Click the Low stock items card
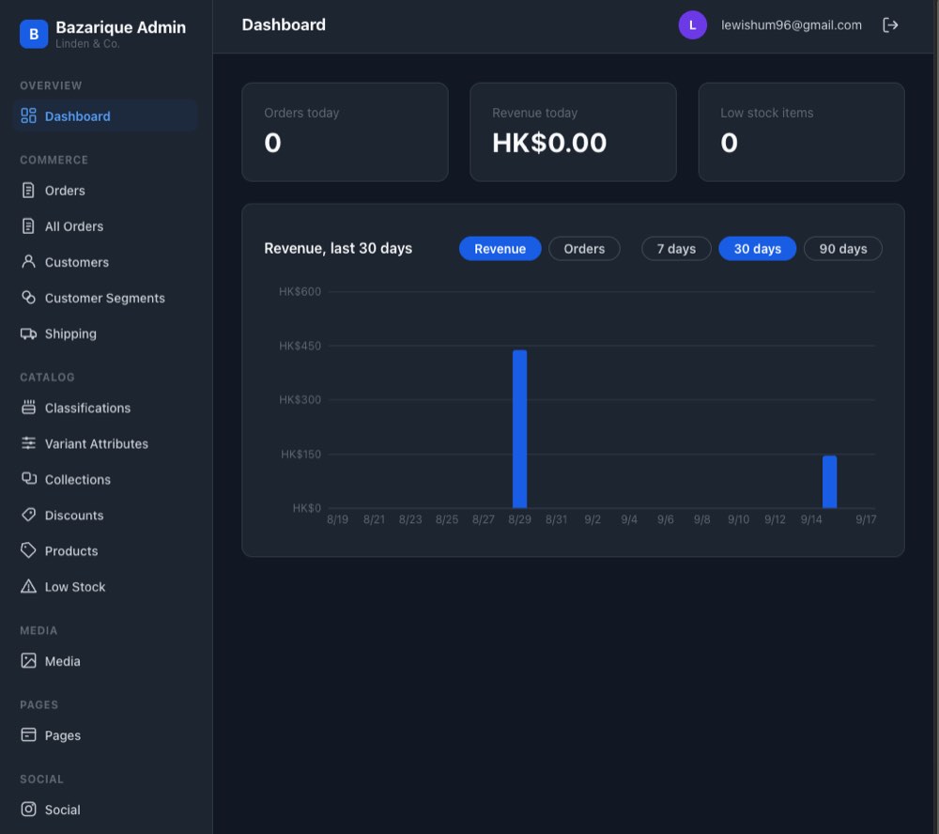The image size is (939, 834). click(x=801, y=131)
